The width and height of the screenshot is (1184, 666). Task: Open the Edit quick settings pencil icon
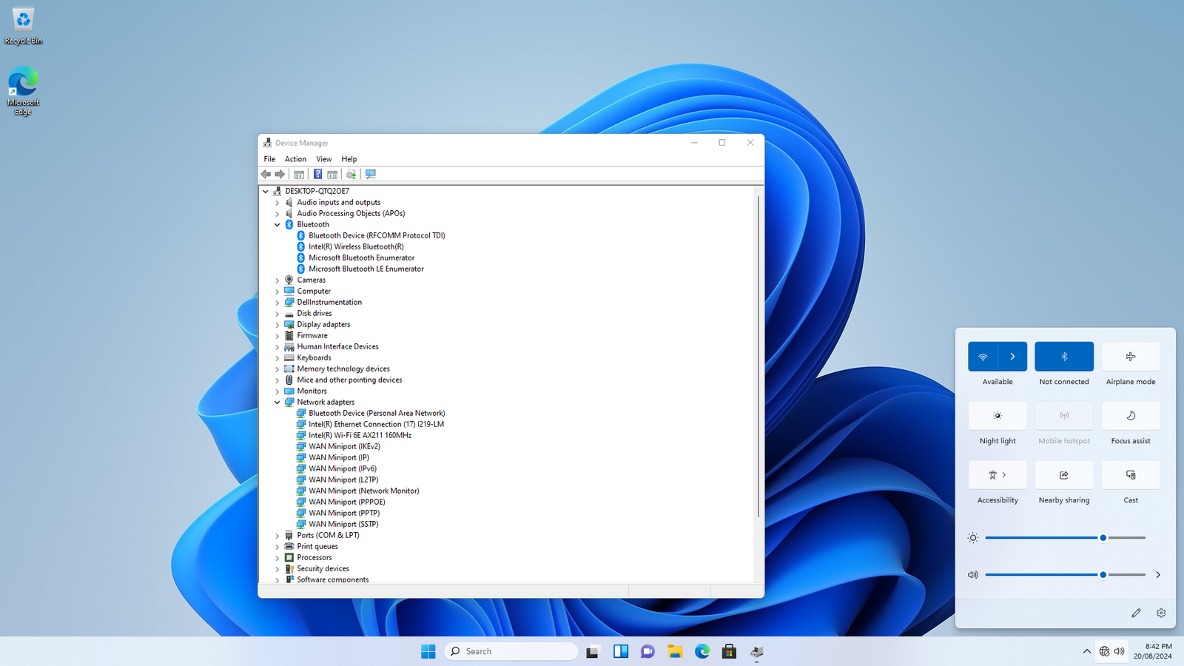tap(1136, 613)
